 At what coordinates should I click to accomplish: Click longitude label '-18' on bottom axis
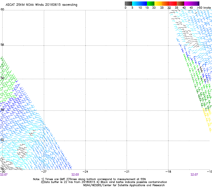[x=168, y=172]
